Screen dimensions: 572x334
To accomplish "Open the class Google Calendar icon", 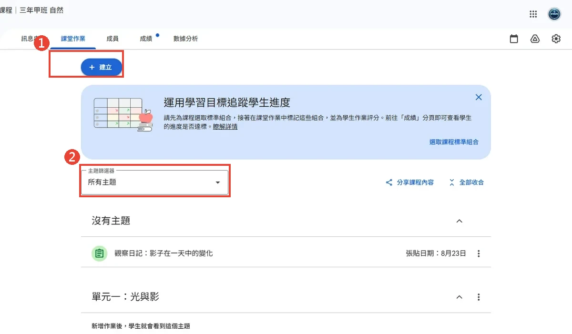I will [x=514, y=39].
